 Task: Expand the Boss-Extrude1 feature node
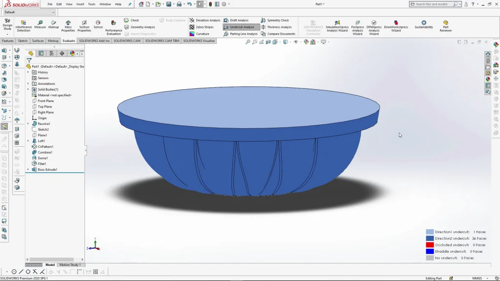point(28,169)
